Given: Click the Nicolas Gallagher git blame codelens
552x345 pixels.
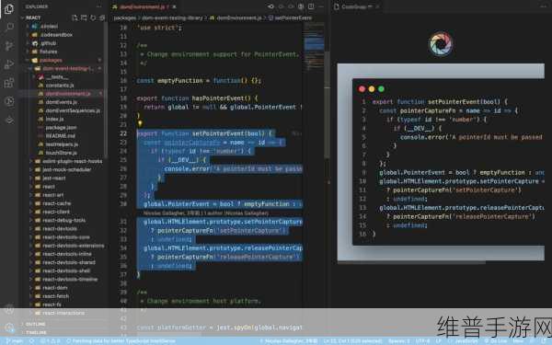Looking at the screenshot, I should (206, 213).
